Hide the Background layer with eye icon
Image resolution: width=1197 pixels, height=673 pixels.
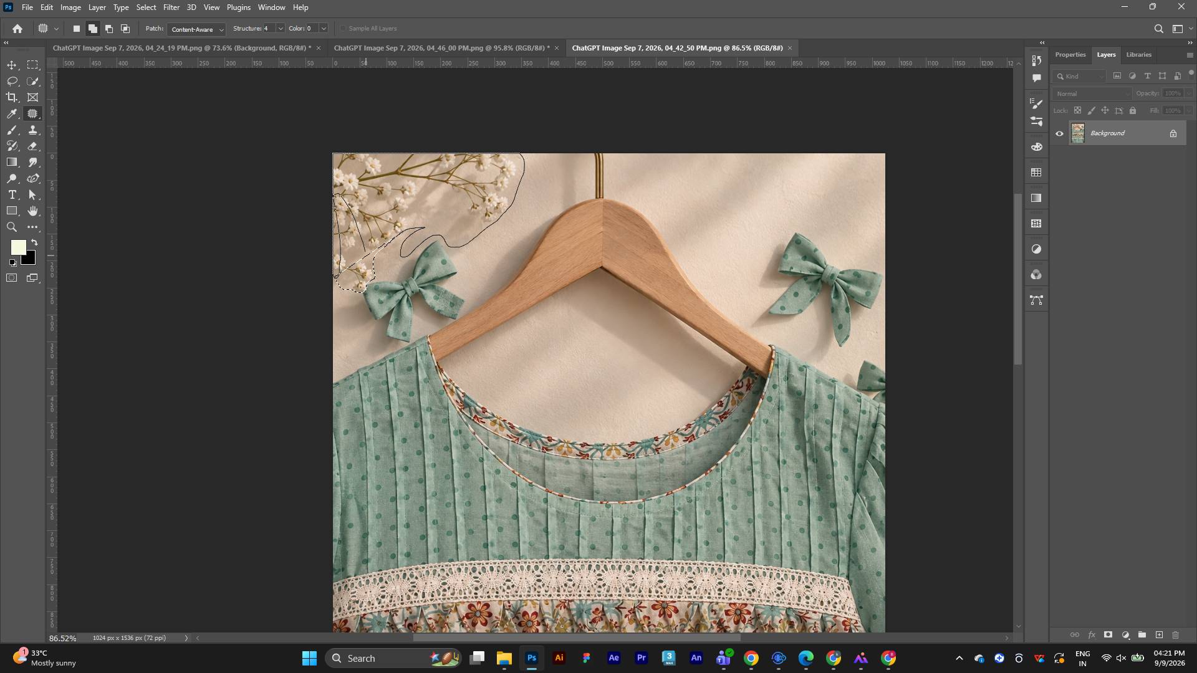(x=1059, y=133)
